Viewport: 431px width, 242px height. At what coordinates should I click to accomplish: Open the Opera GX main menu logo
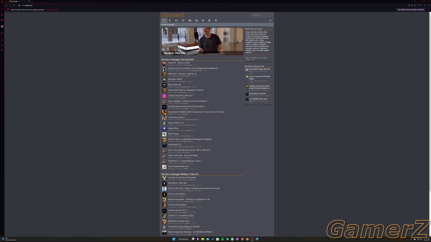click(x=2, y=2)
